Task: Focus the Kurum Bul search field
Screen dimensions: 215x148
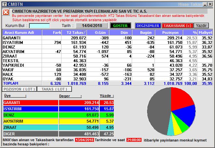Action: click(39, 26)
